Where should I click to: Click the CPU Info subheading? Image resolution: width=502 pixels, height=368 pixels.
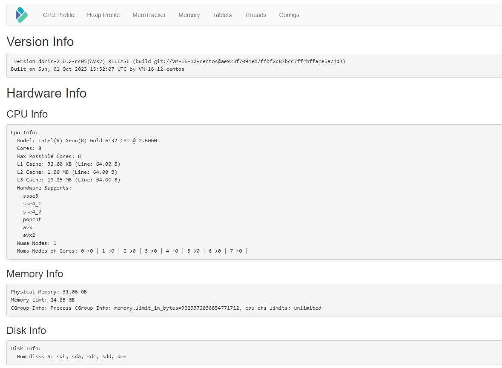point(27,114)
